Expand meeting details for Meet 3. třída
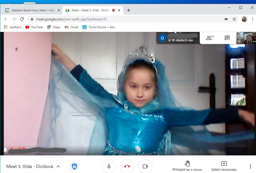 (58, 166)
